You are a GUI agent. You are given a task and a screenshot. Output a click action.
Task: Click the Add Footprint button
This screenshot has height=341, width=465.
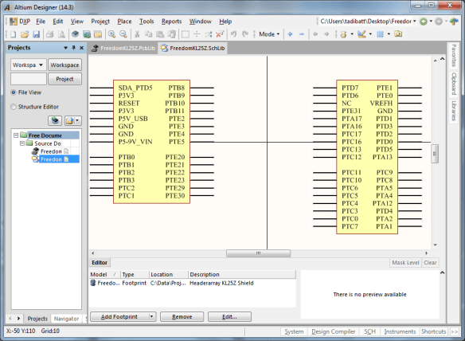click(119, 316)
